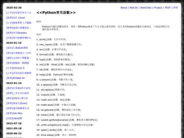This screenshot has width=184, height=138.
Task: Go to the NeoCities link
Action: 146,7
